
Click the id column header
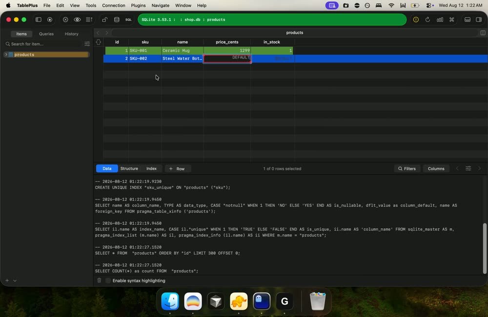click(x=117, y=42)
